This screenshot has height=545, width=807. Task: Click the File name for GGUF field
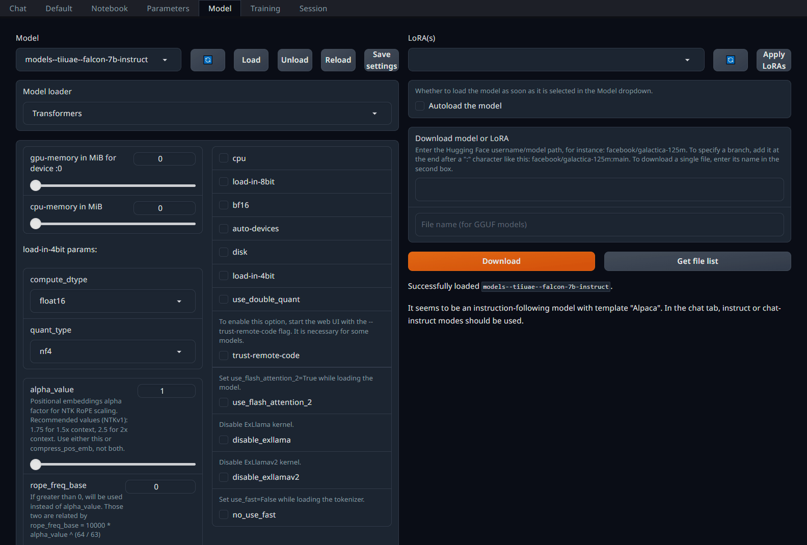pos(600,225)
